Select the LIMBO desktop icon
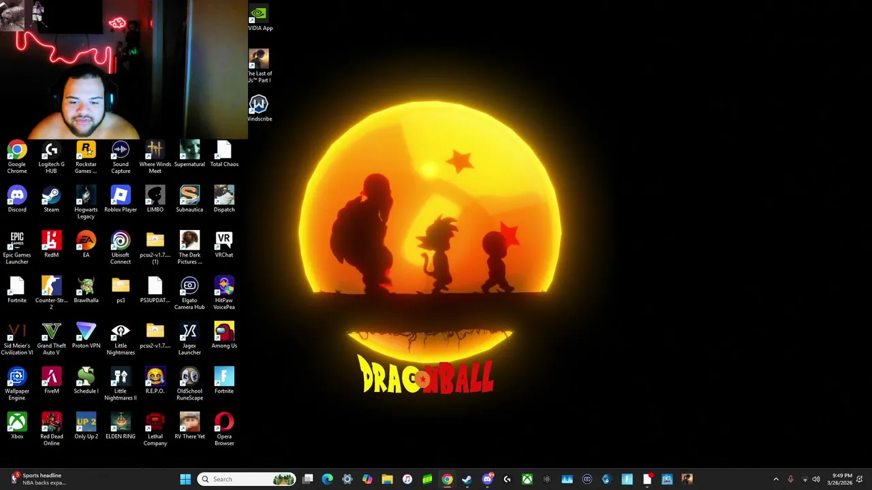The width and height of the screenshot is (872, 490). [x=155, y=199]
